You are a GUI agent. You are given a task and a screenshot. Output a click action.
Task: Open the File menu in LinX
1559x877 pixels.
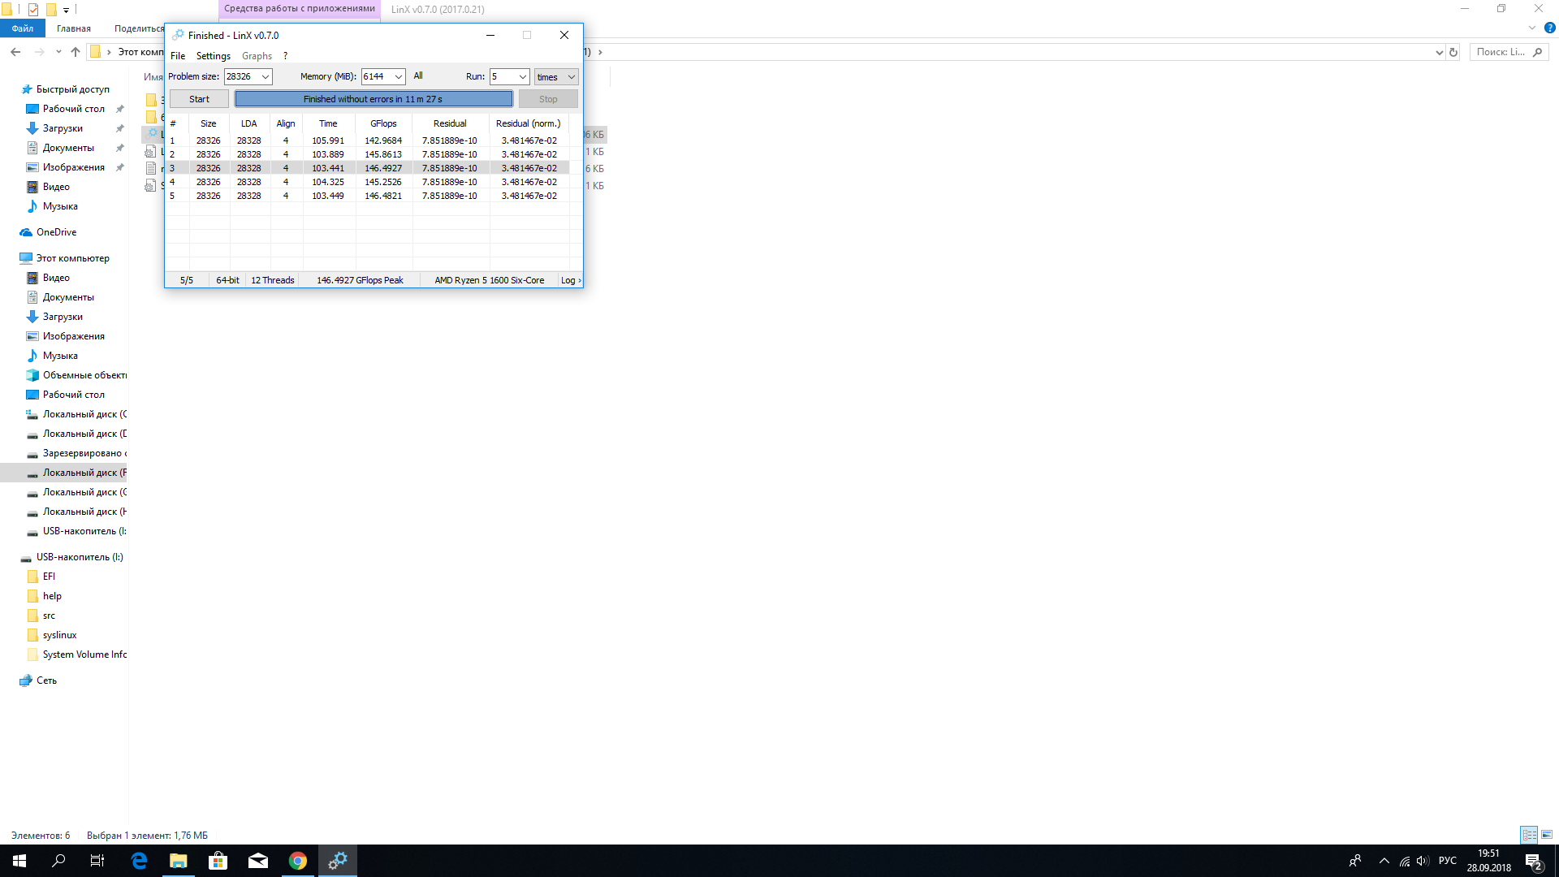click(178, 56)
